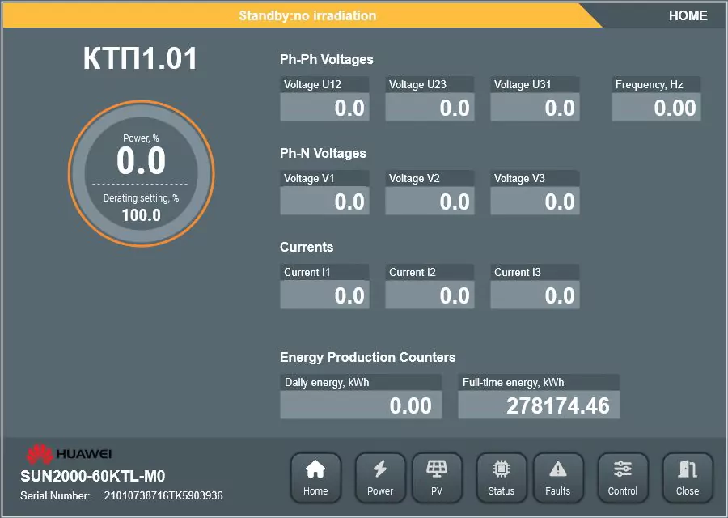
Task: Click the Full-time energy, kWh label
Action: pos(513,382)
